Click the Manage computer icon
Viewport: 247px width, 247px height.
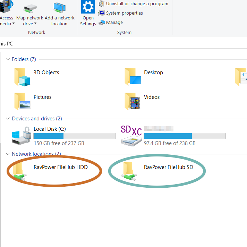(102, 23)
